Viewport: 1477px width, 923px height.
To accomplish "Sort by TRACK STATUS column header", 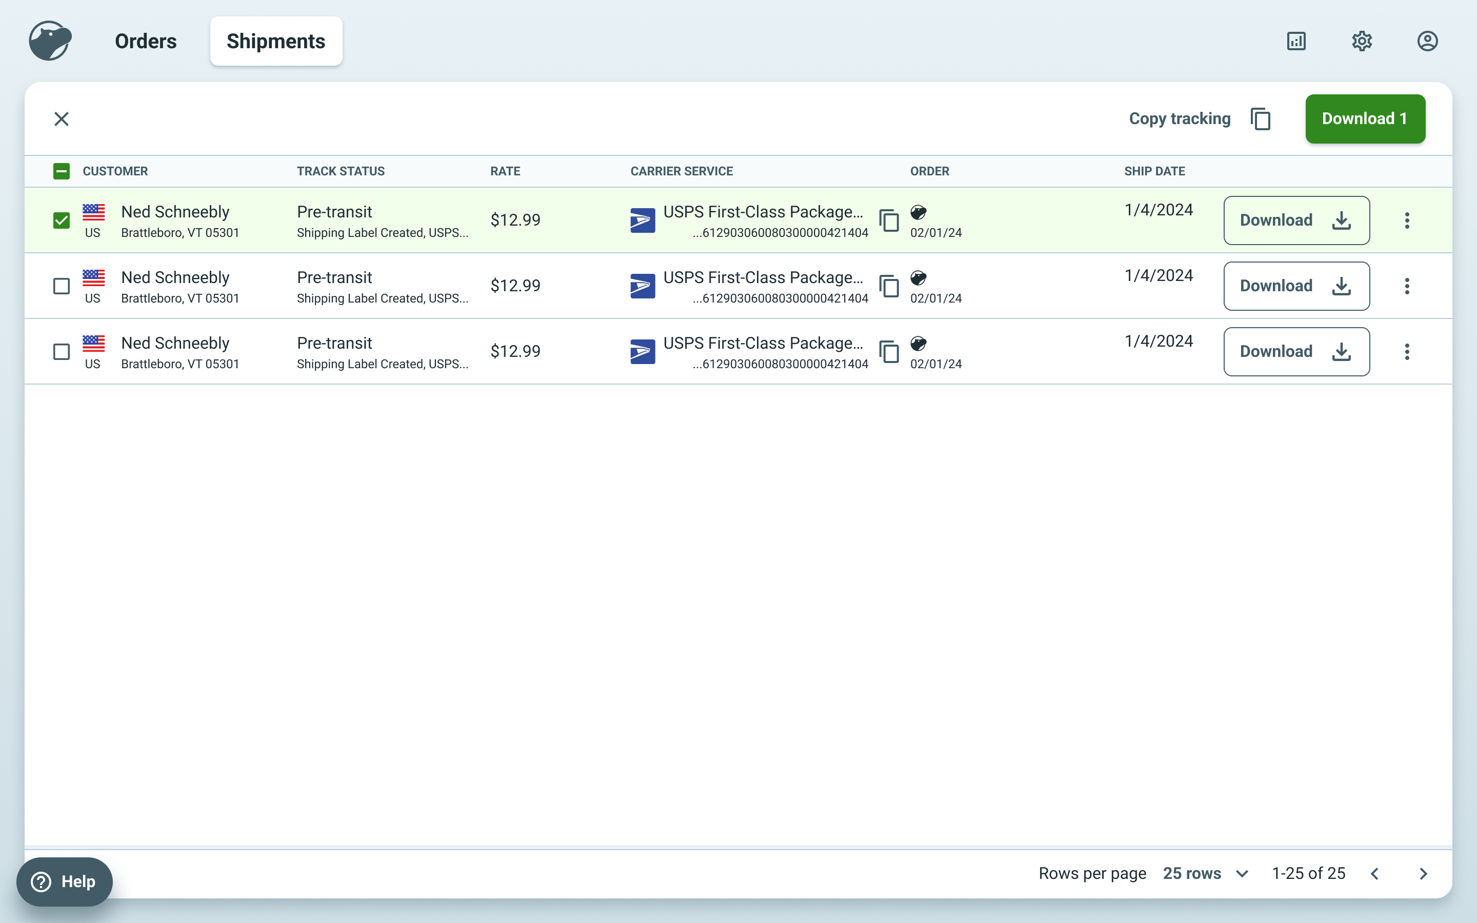I will (x=341, y=171).
